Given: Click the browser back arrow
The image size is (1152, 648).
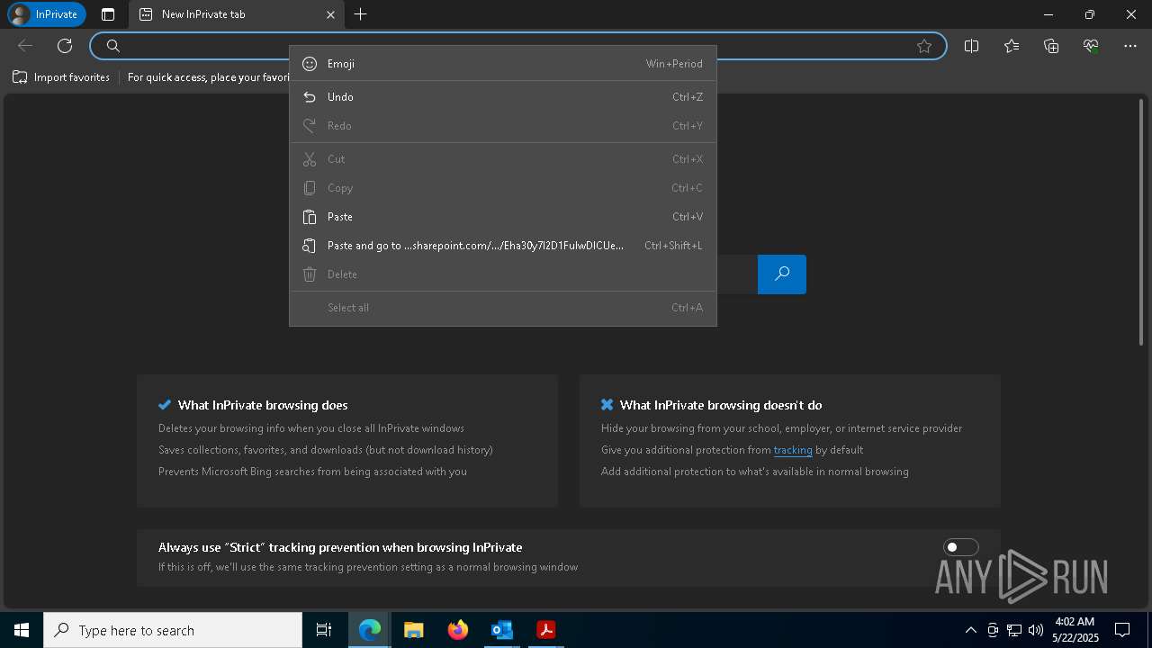Looking at the screenshot, I should pos(25,46).
